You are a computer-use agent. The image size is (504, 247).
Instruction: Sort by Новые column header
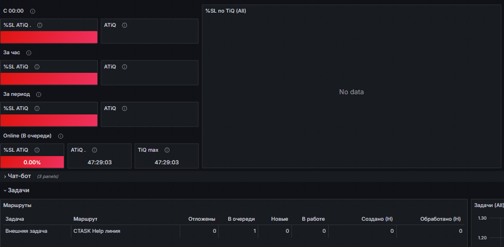tap(280, 219)
